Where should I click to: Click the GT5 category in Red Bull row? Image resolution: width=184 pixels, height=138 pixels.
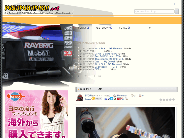pos(118,56)
